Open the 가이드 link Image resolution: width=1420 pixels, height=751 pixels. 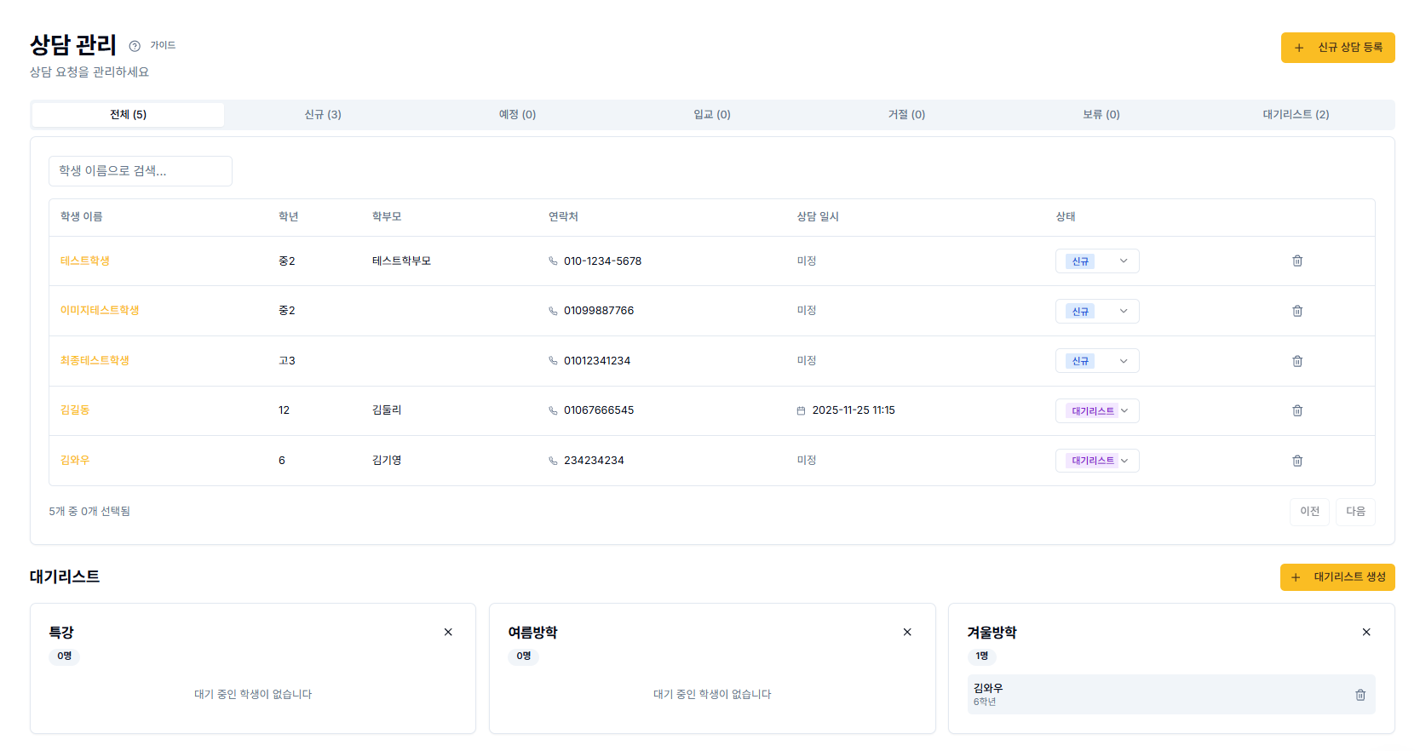tap(163, 46)
